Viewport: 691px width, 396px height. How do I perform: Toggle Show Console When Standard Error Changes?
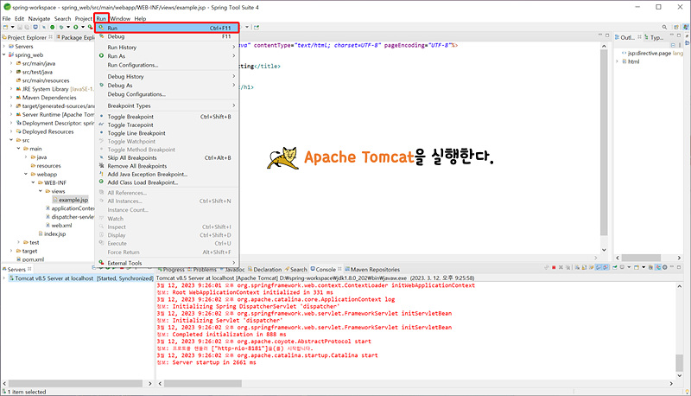coord(605,267)
